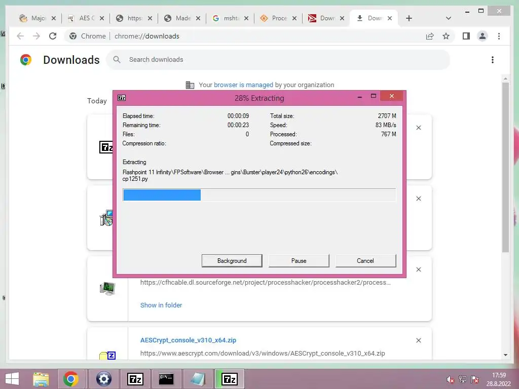Click Chrome icon in taskbar
Image resolution: width=519 pixels, height=389 pixels.
pyautogui.click(x=71, y=379)
